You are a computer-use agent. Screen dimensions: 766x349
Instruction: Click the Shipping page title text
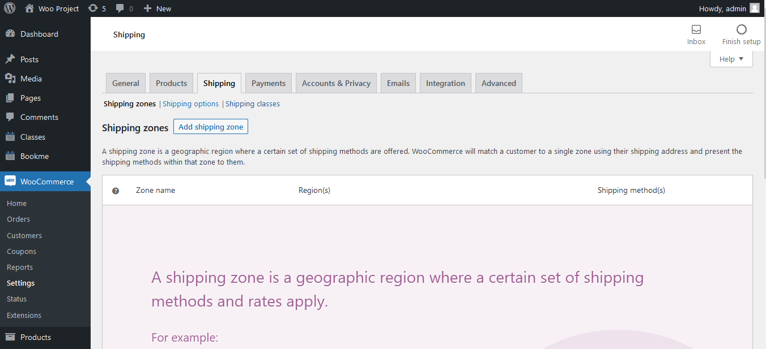tap(129, 35)
